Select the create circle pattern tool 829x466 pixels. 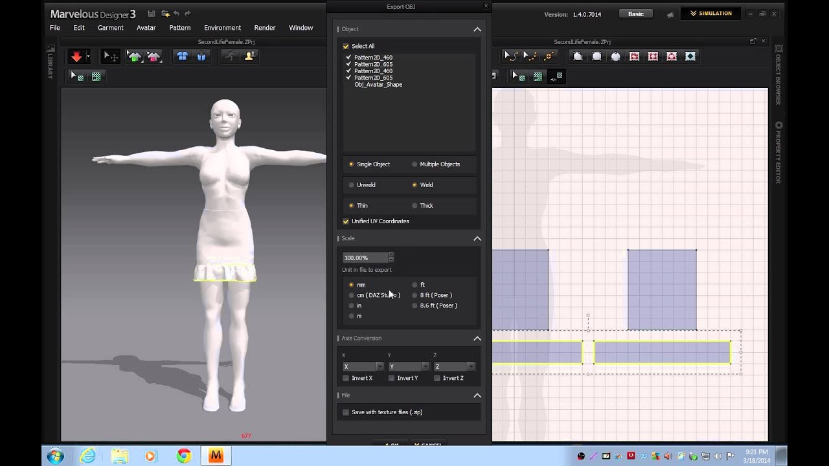tap(615, 56)
